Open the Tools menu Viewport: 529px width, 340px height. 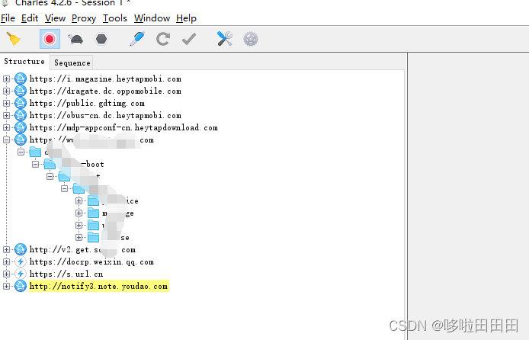coord(115,18)
